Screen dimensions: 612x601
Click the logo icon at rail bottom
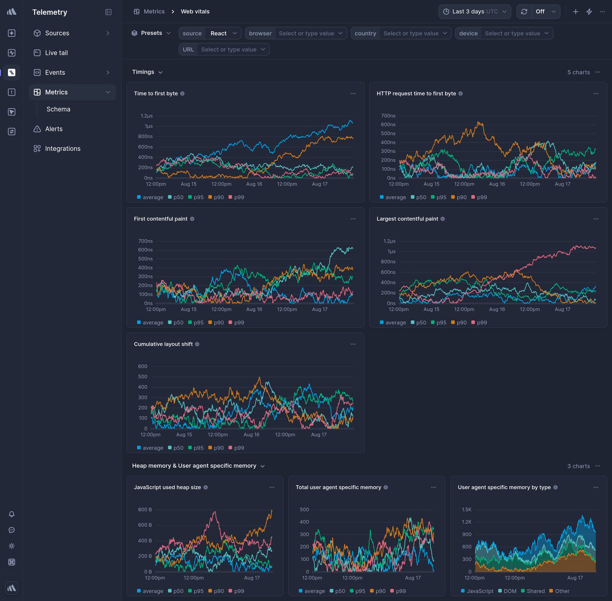point(11,588)
